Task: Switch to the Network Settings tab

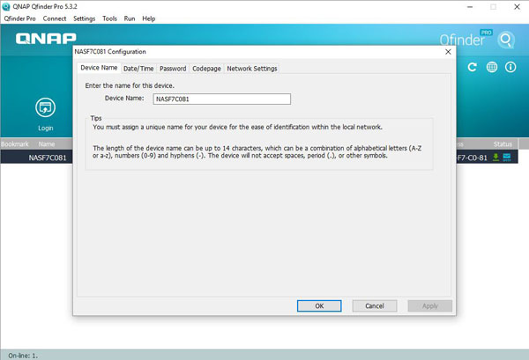Action: coord(252,69)
